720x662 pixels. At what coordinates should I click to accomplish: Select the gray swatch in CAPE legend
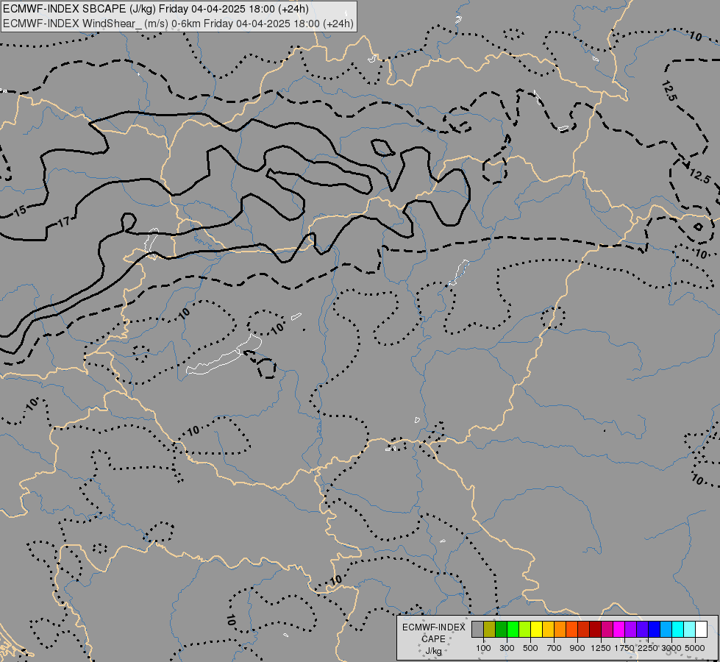[x=477, y=629]
